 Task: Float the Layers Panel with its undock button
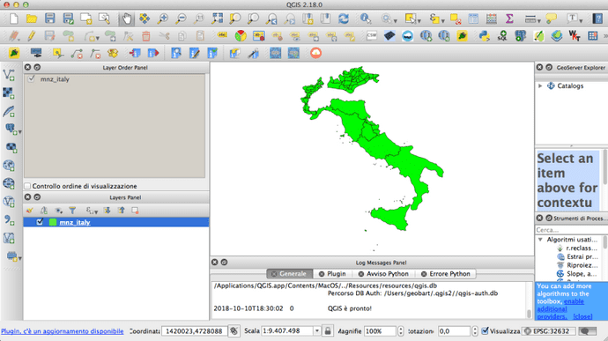37,197
